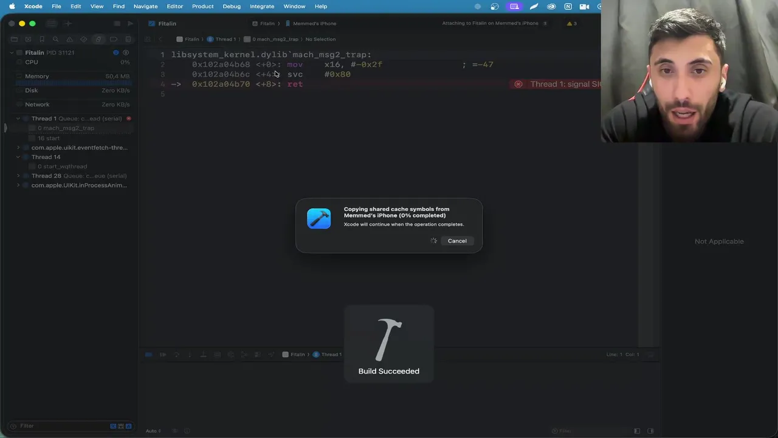Open the Report navigator icon
Viewport: 778px width, 438px height.
tap(128, 39)
